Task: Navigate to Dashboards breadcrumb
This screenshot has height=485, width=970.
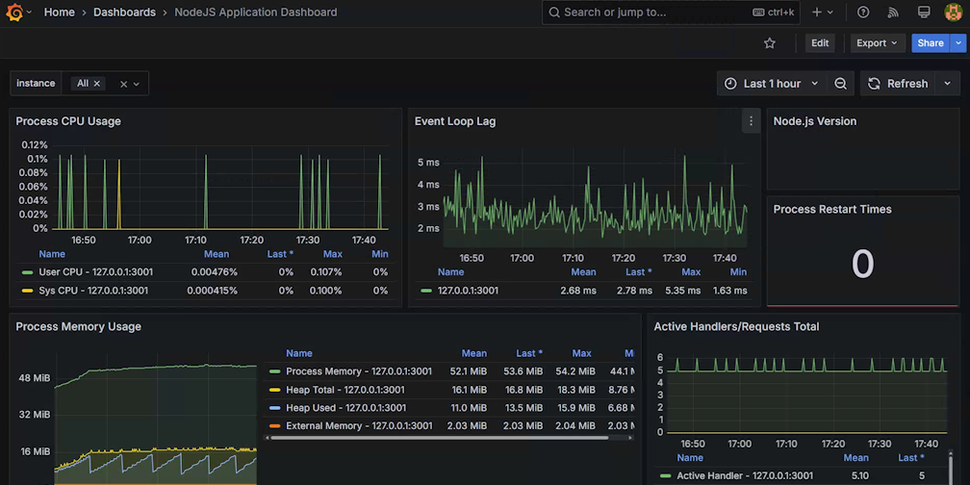Action: coord(124,13)
